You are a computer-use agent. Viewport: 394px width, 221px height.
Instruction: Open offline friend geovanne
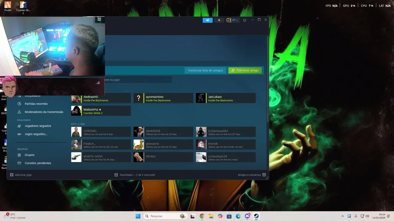coord(163,145)
